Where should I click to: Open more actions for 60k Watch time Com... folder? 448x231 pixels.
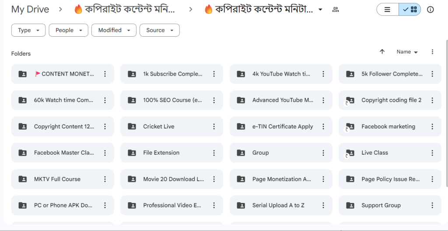click(105, 100)
